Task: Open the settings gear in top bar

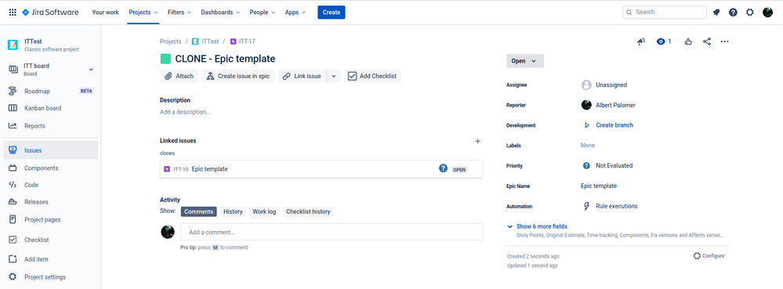Action: pyautogui.click(x=750, y=13)
